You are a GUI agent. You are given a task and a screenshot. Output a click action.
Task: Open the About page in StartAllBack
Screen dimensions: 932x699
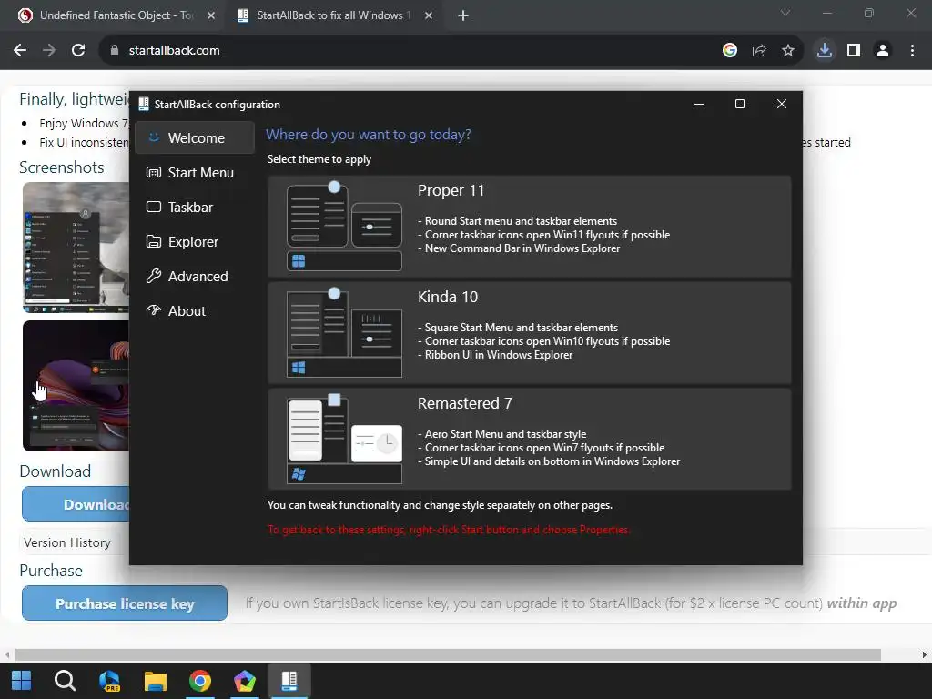click(x=195, y=310)
